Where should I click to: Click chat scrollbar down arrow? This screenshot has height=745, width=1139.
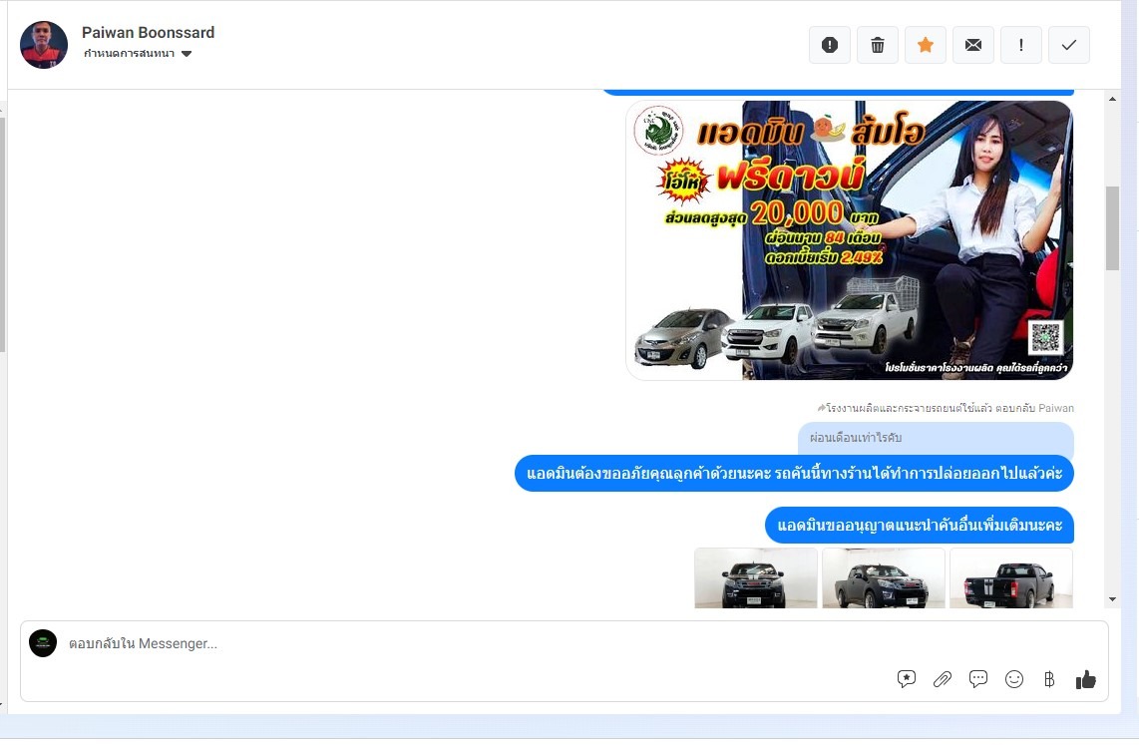tap(1112, 599)
